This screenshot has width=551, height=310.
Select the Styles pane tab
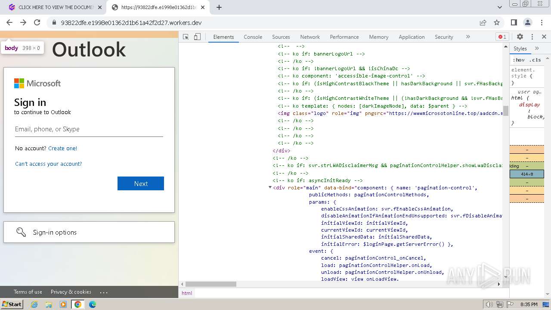click(x=520, y=49)
